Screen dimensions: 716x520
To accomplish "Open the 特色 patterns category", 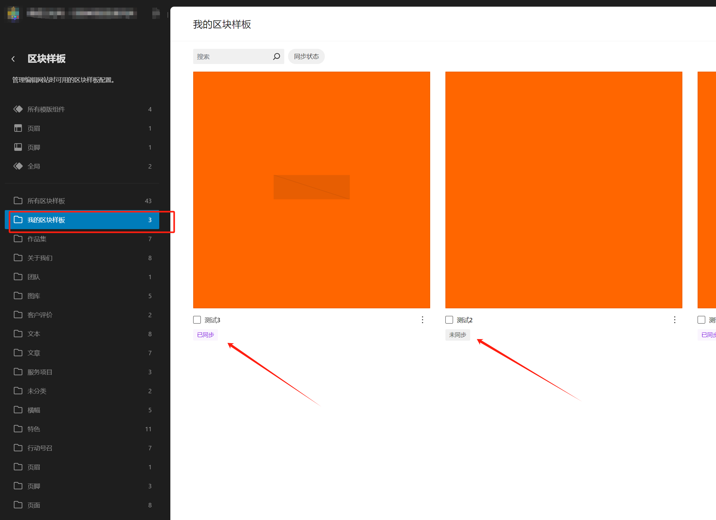I will 34,429.
